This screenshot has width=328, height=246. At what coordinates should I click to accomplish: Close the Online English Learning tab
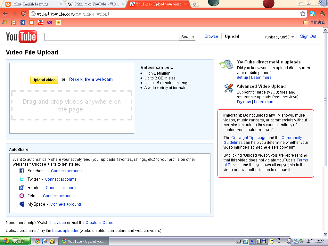(x=61, y=4)
